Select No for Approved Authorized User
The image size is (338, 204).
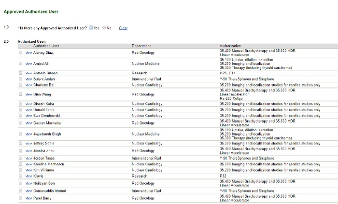(103, 28)
